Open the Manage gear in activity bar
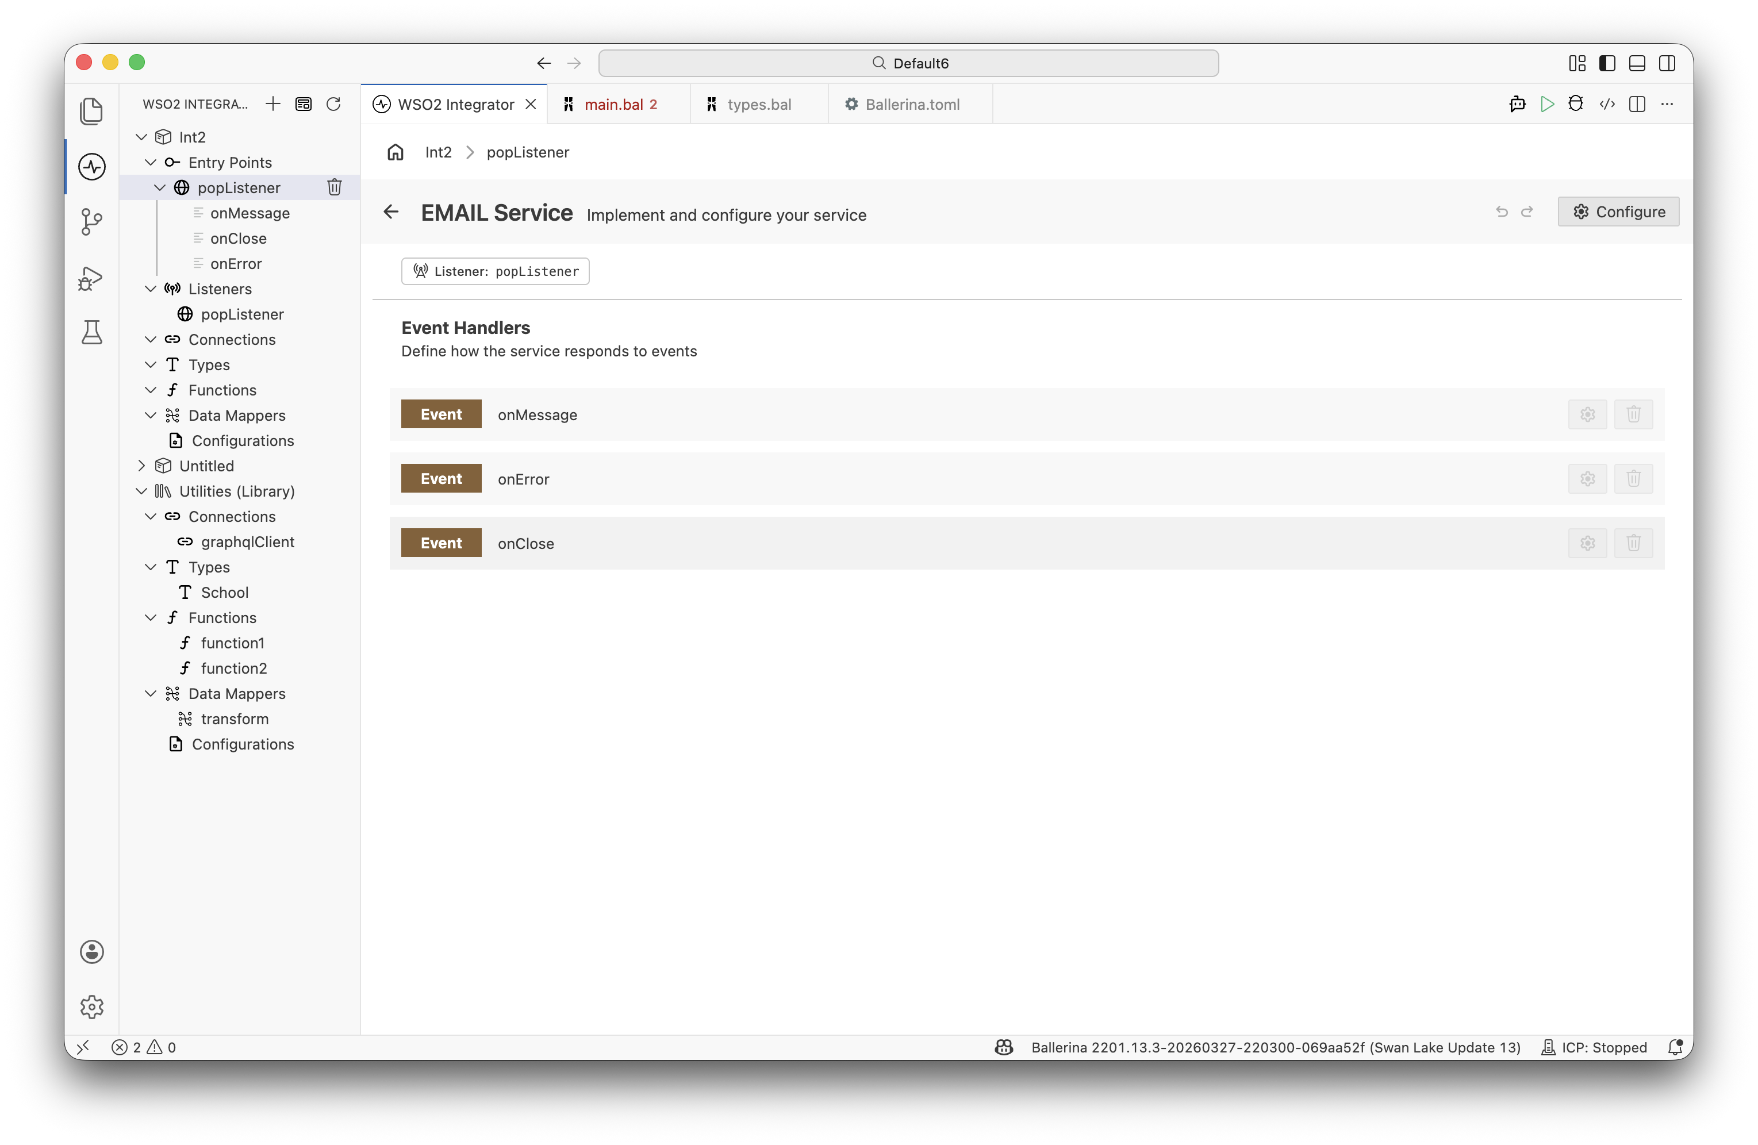1758x1145 pixels. 91,1006
